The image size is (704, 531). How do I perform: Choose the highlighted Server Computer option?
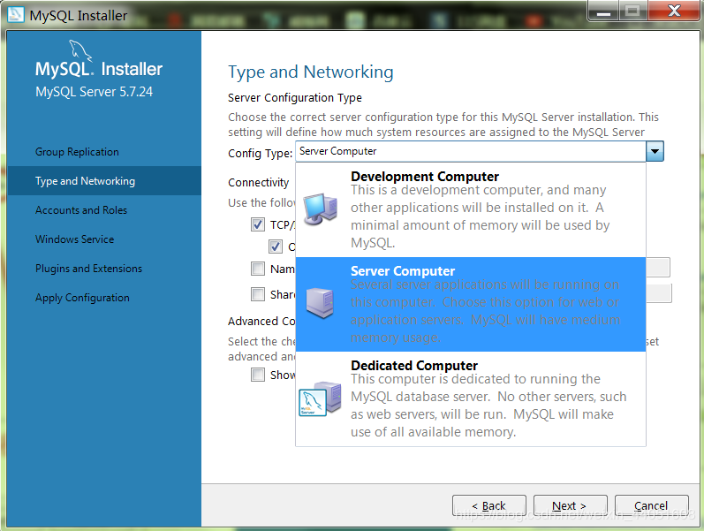(x=471, y=304)
